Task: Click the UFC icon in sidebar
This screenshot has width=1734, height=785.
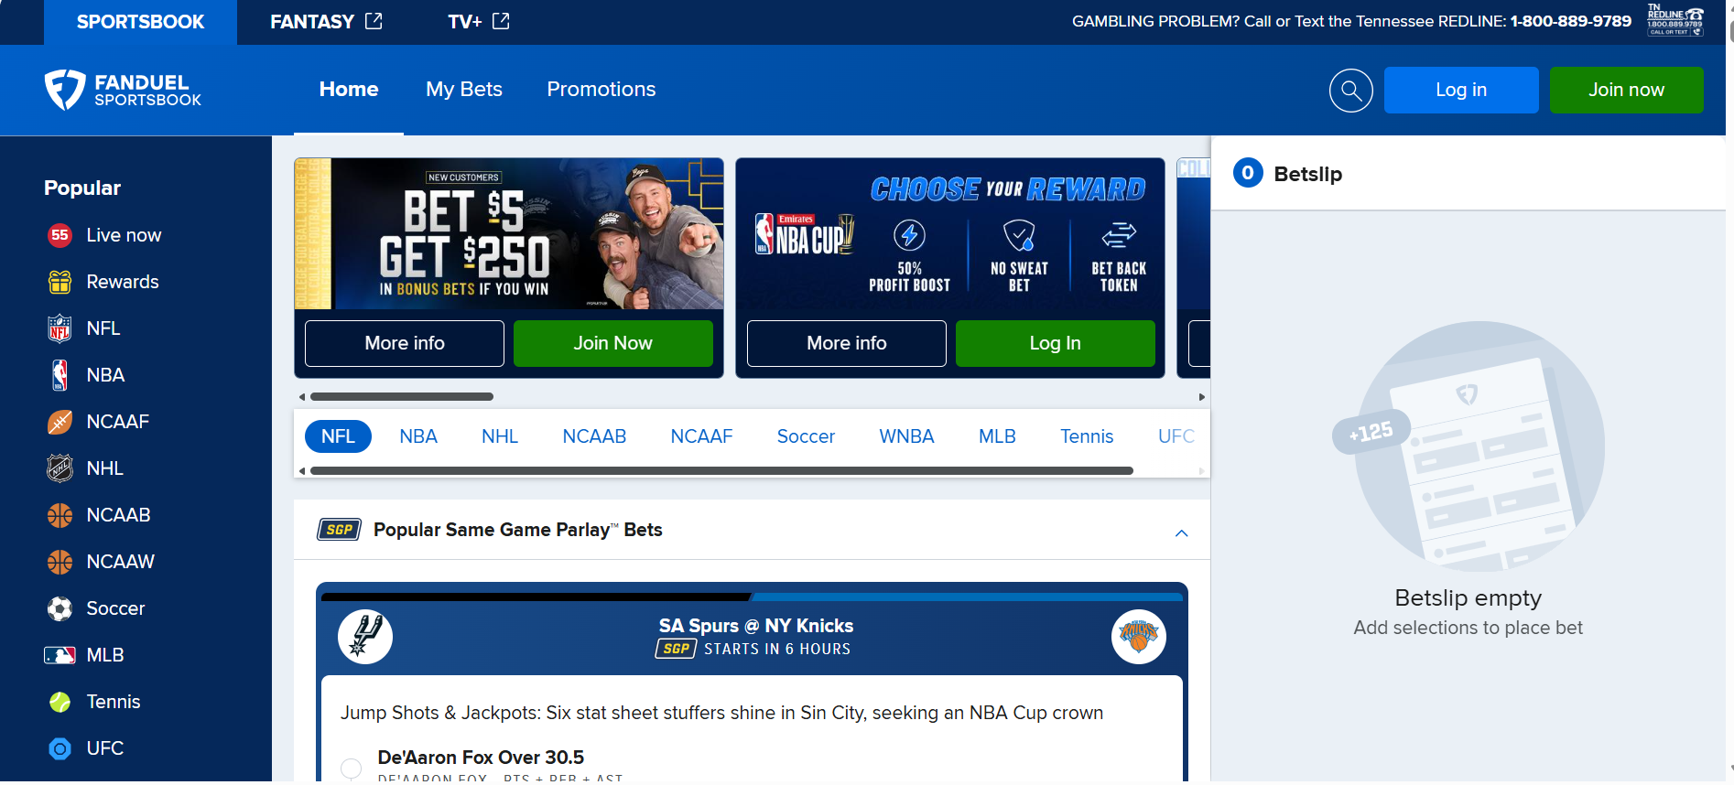Action: pos(60,748)
